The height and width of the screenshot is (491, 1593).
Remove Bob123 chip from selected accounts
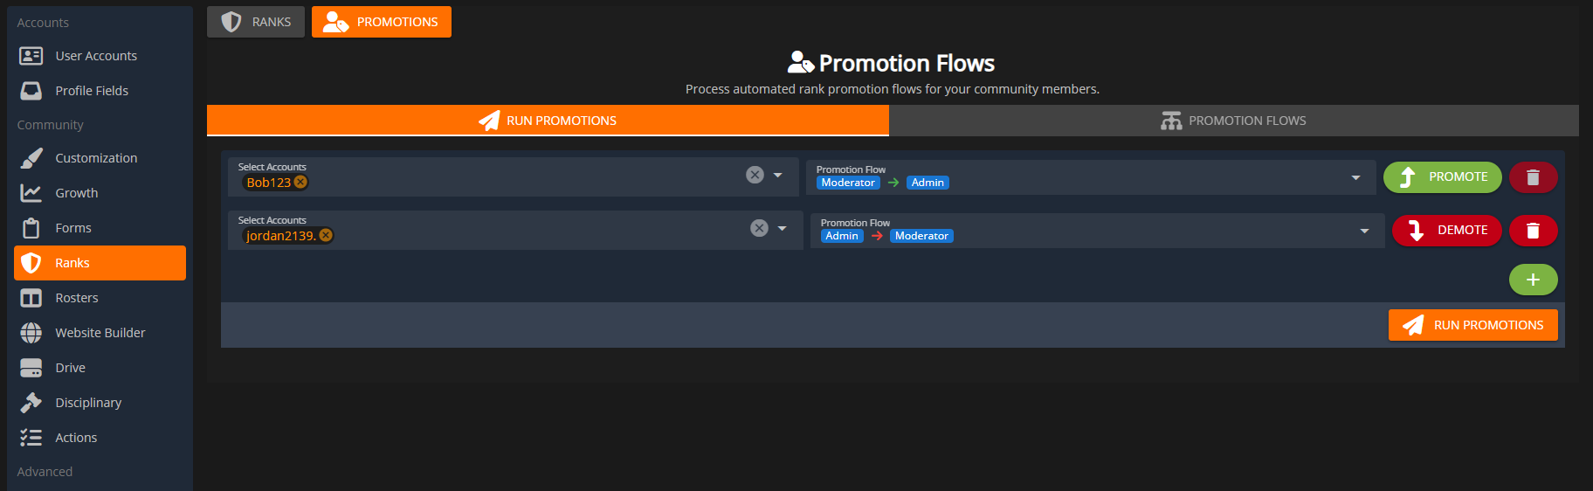[x=300, y=182]
